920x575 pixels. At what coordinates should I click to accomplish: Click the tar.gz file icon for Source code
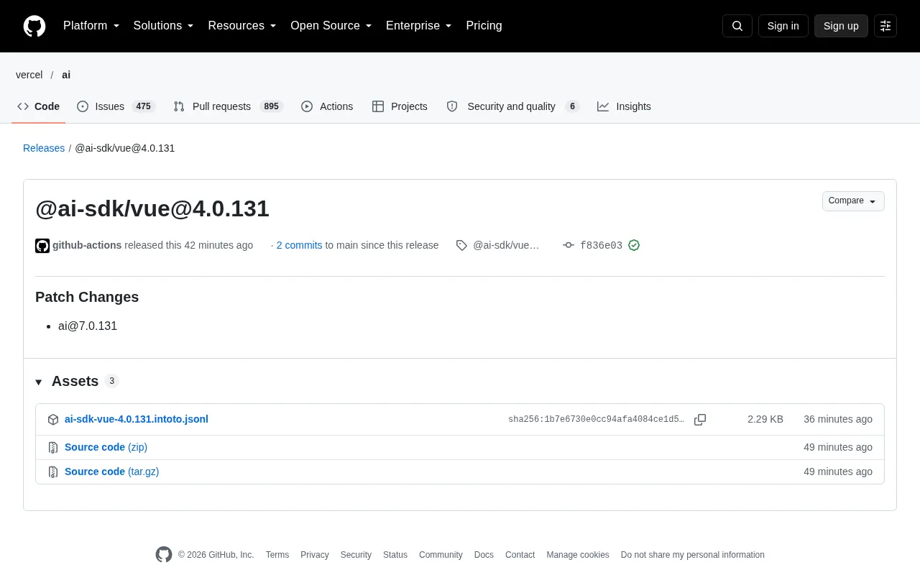(53, 472)
